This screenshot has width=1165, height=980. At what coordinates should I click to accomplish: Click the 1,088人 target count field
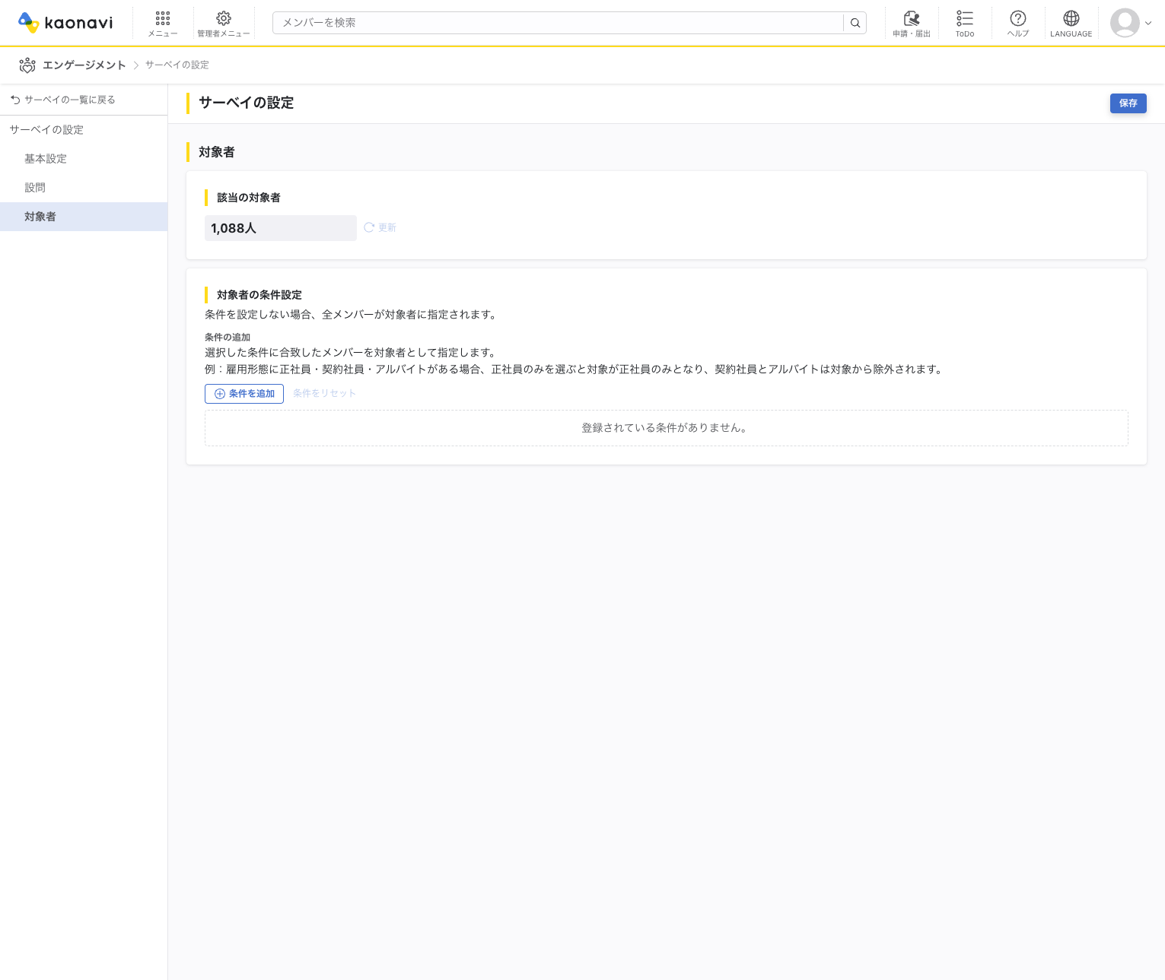(281, 228)
